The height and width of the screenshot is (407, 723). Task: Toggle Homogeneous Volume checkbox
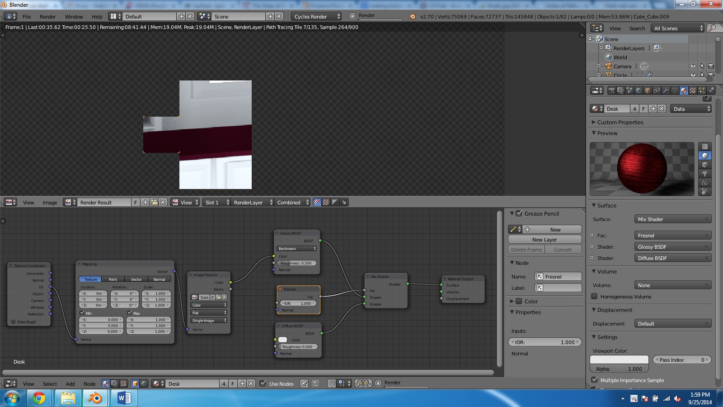click(x=595, y=297)
